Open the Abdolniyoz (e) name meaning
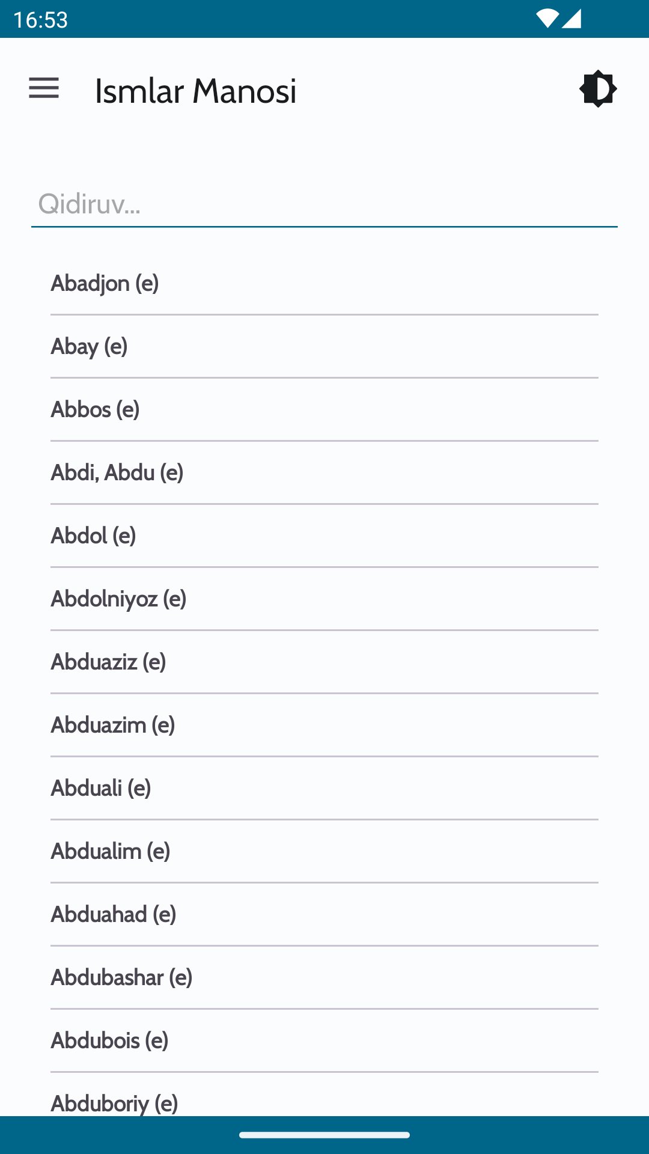Screen dimensions: 649x1154 click(324, 599)
